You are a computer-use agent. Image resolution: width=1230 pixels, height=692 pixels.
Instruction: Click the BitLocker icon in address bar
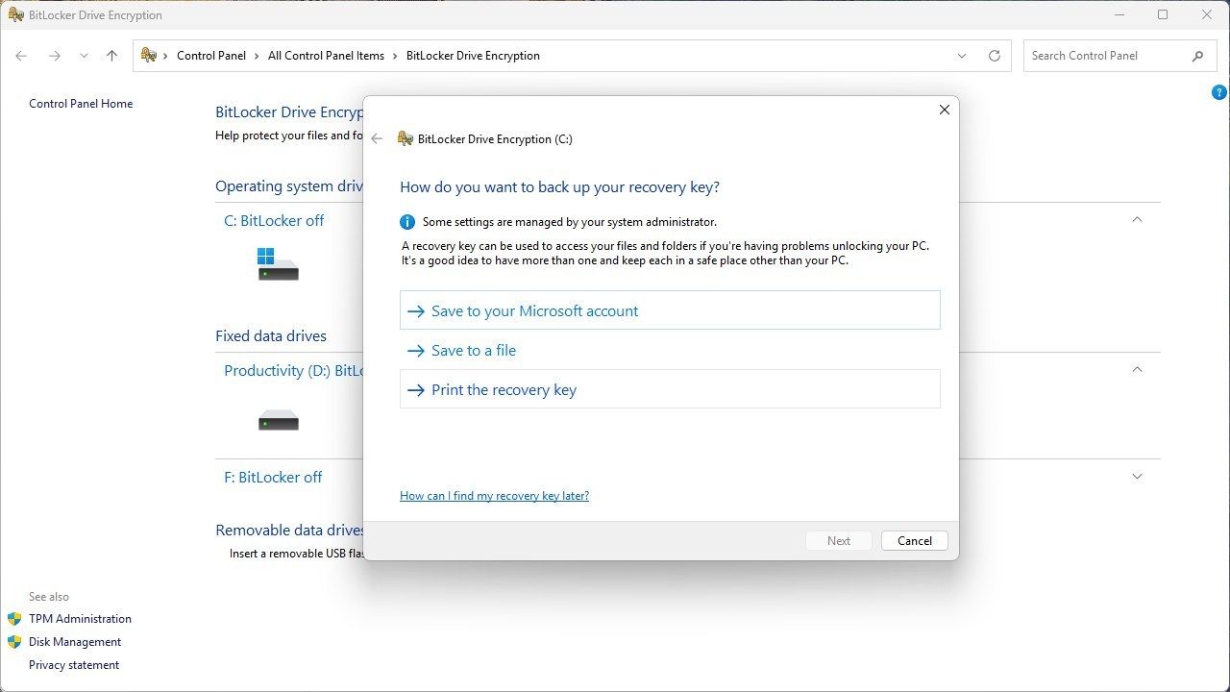148,56
